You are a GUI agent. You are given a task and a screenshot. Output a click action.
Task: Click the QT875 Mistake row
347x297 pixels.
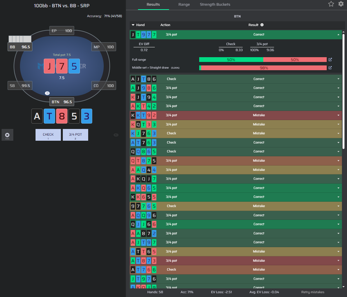tap(235, 161)
